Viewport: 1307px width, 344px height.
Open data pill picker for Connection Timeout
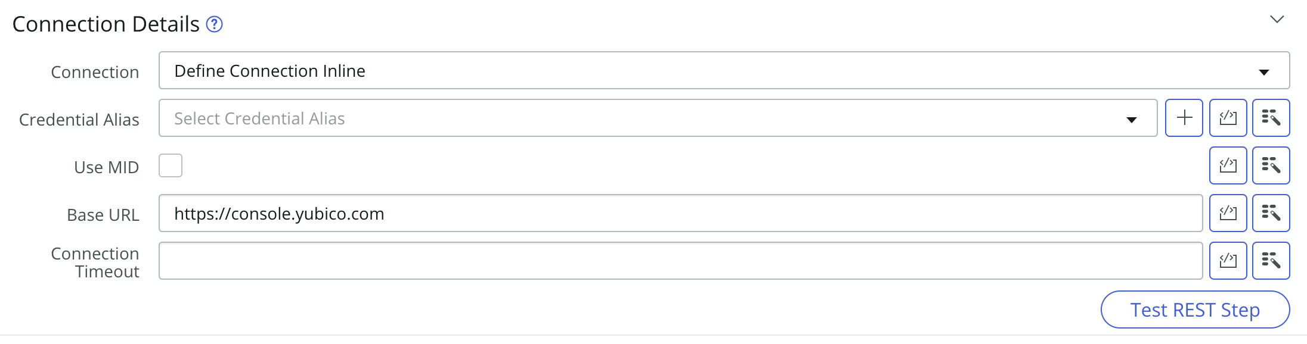click(x=1271, y=261)
